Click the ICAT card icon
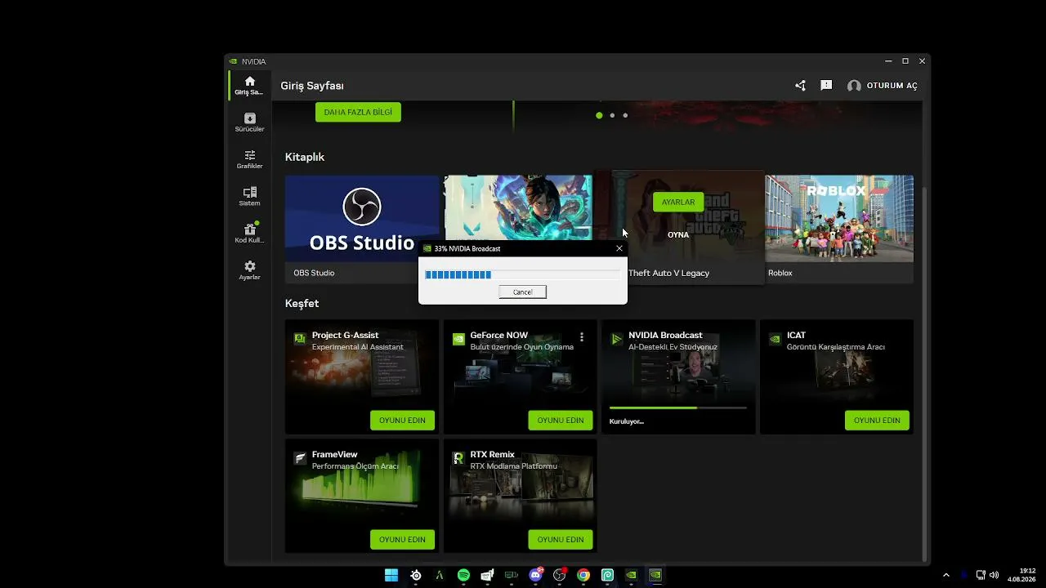Screen dimensions: 1046x588 coord(775,339)
